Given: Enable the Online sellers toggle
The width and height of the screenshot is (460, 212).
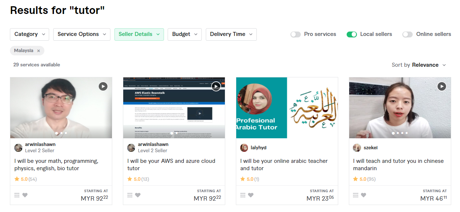Looking at the screenshot, I should pos(408,34).
